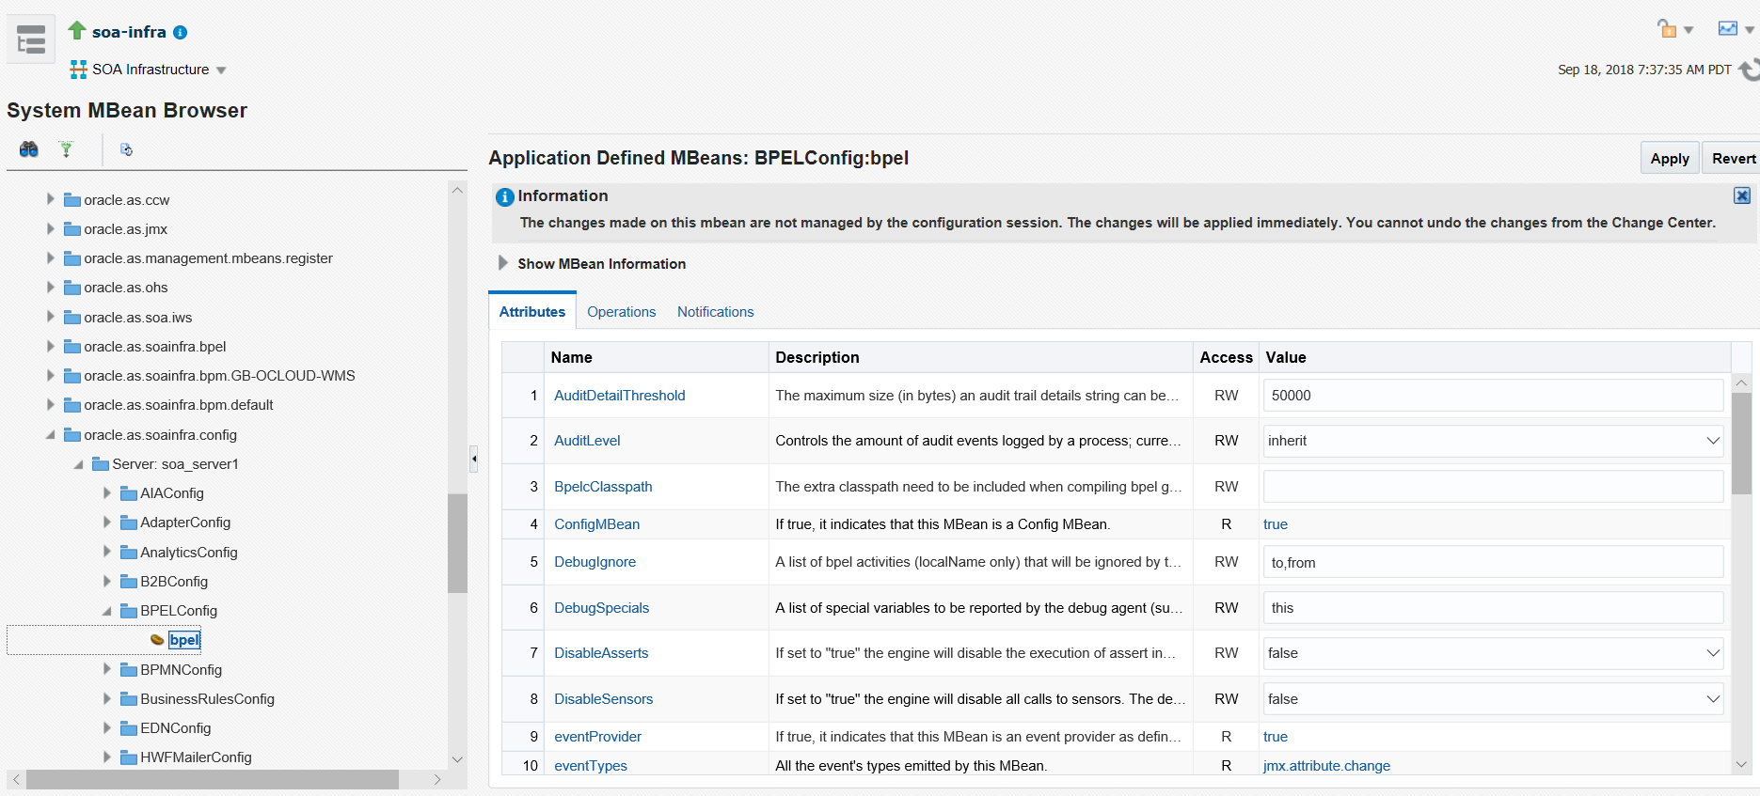
Task: Expand BPMNConfig node
Action: (x=107, y=669)
